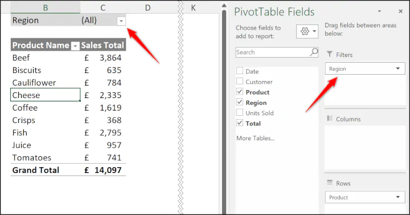Viewport: 410px width, 215px height.
Task: Expand the Product field in Rows area
Action: click(397, 197)
